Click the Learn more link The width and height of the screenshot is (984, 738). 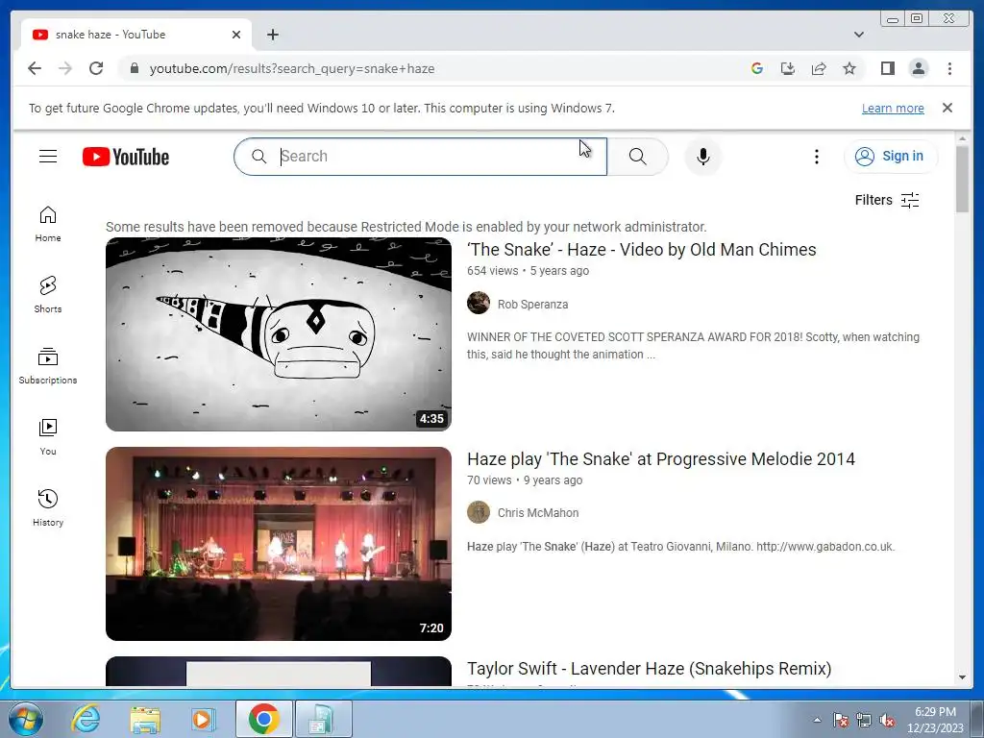893,108
